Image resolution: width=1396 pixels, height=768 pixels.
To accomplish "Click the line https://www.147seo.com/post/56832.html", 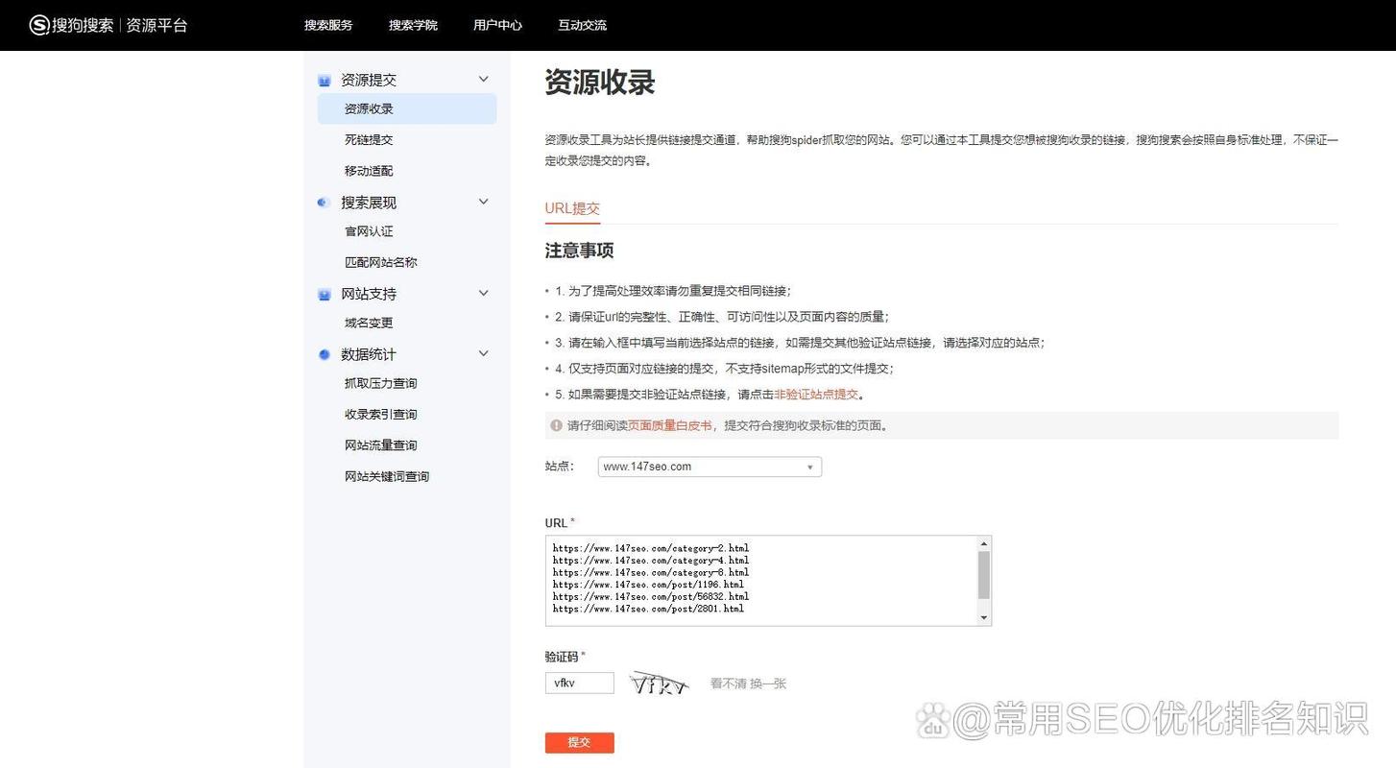I will (x=650, y=596).
